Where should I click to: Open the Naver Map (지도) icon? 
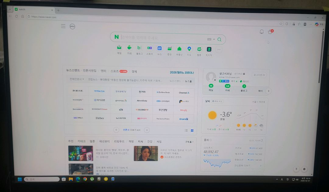click(x=189, y=49)
